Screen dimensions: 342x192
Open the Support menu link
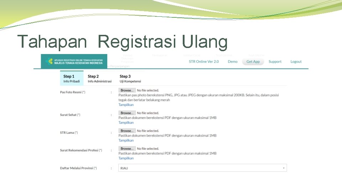[x=275, y=62]
